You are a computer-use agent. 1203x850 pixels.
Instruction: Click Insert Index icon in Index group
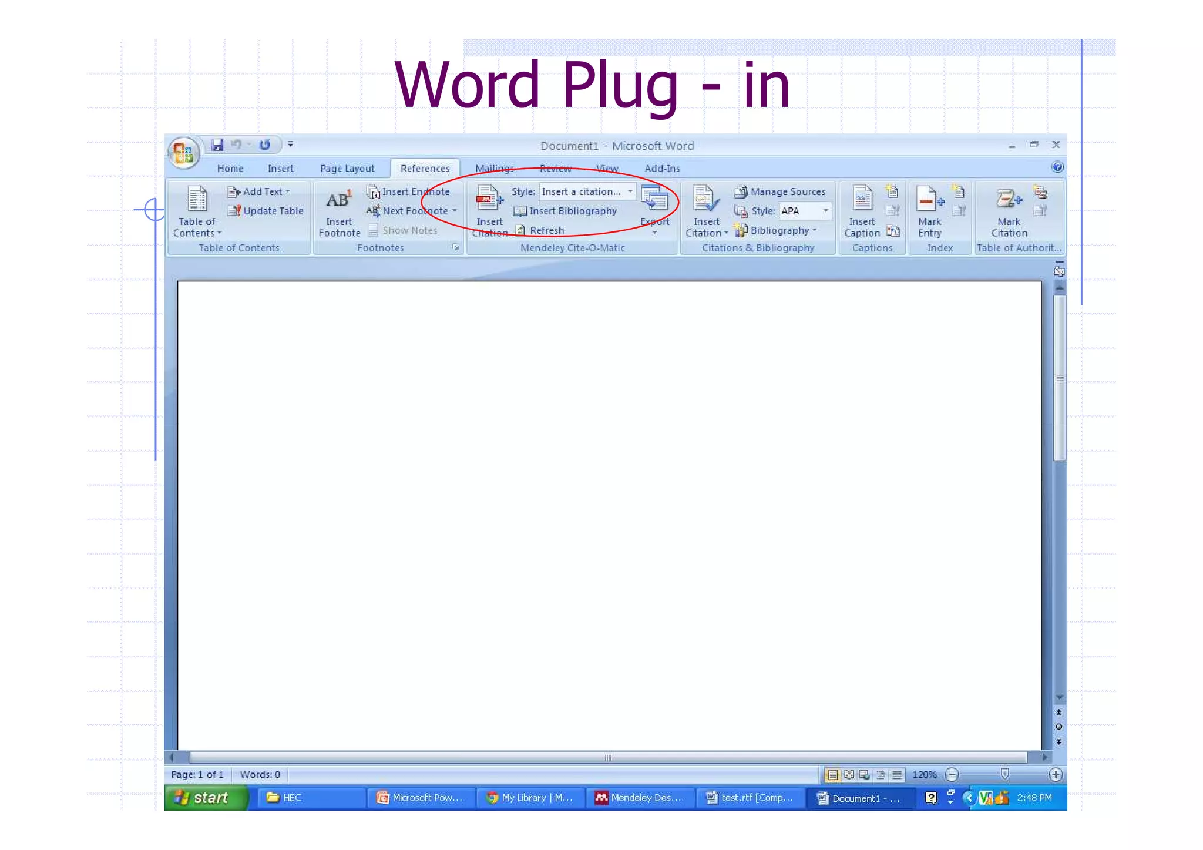tap(959, 191)
